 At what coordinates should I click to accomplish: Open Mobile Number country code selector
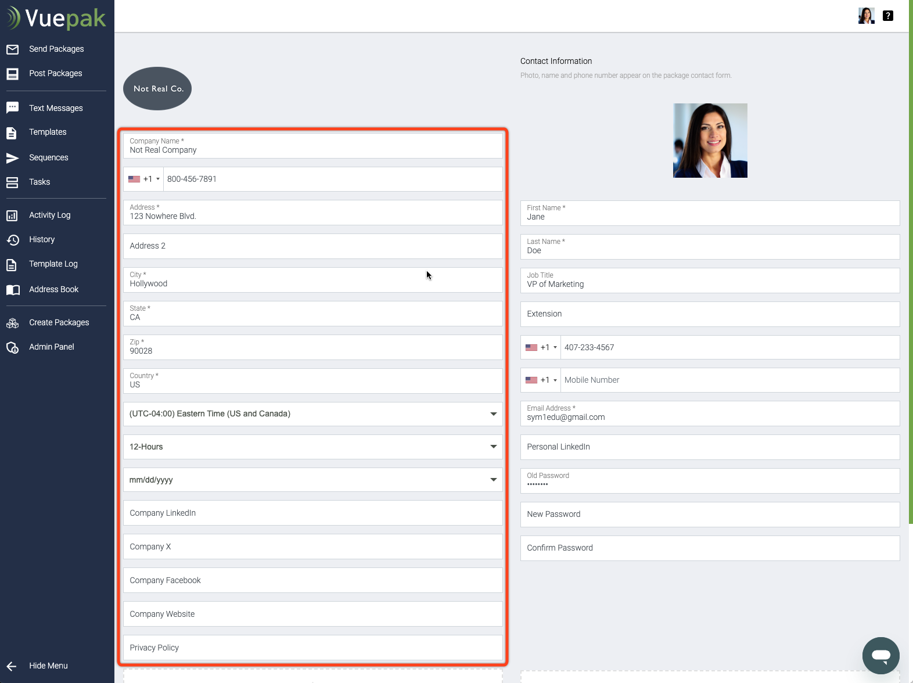coord(541,380)
